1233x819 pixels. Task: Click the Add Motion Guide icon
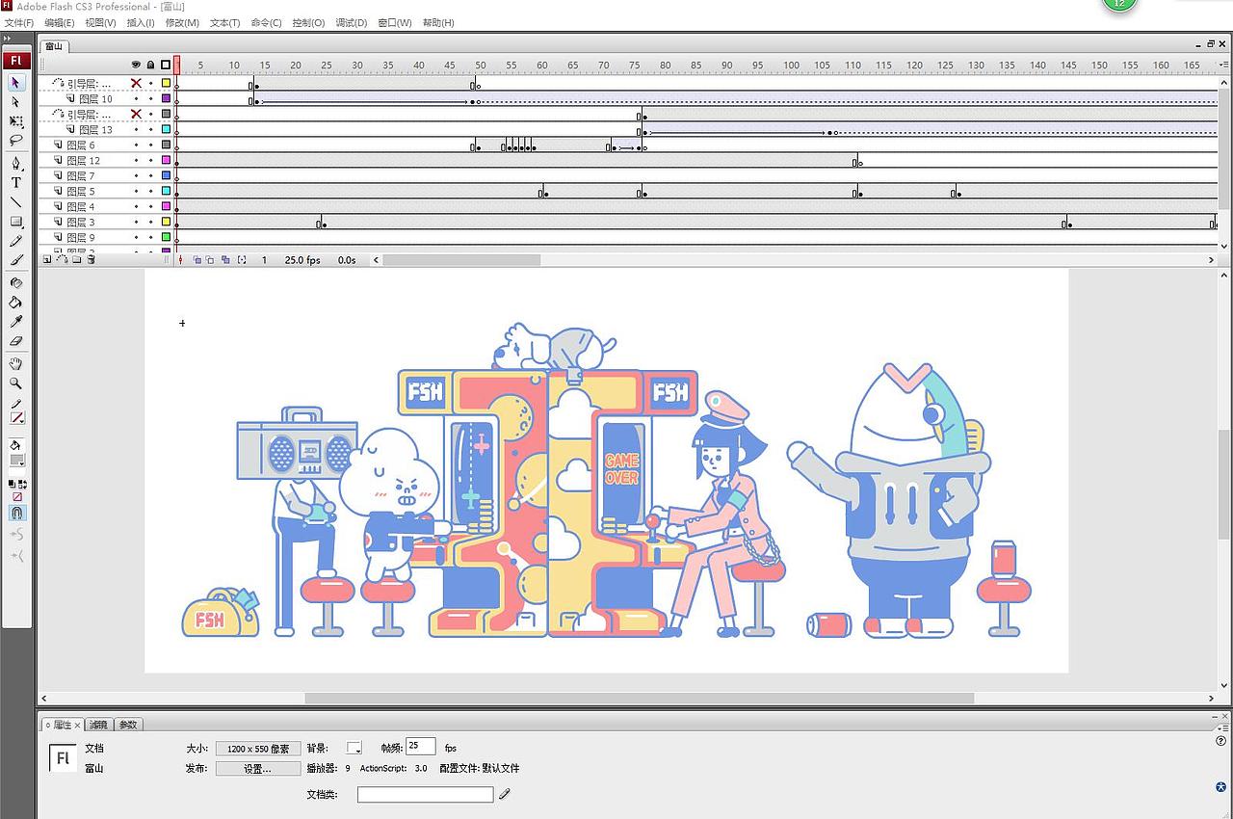[x=62, y=260]
